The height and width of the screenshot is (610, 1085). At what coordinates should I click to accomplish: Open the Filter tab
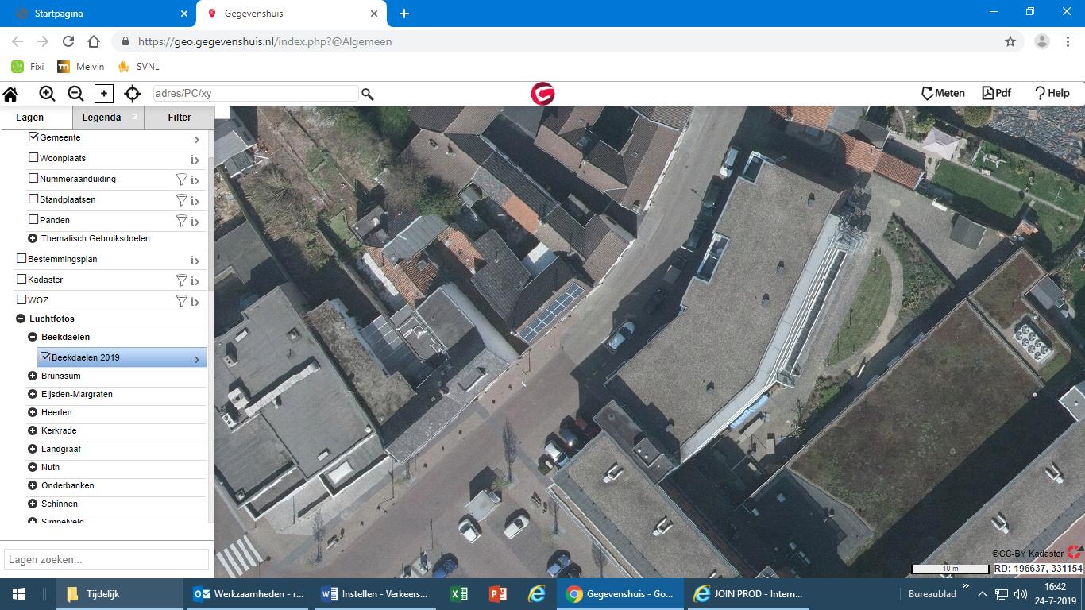pos(180,118)
